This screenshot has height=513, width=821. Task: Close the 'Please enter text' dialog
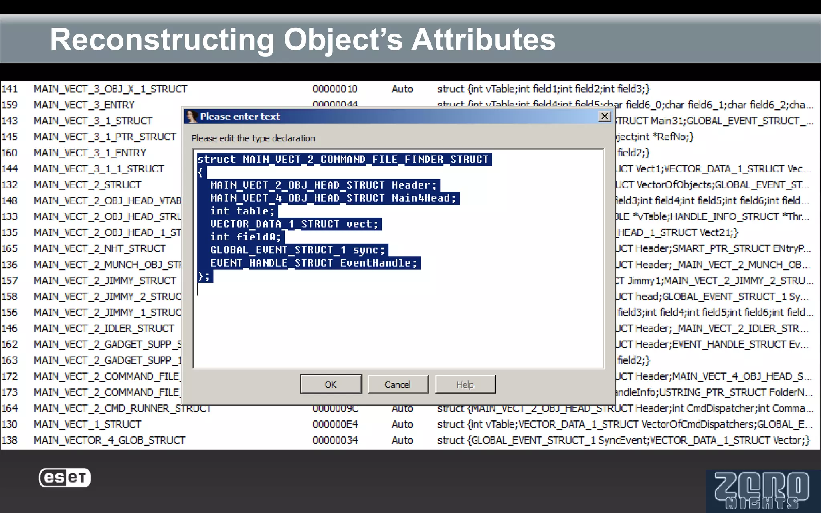605,116
